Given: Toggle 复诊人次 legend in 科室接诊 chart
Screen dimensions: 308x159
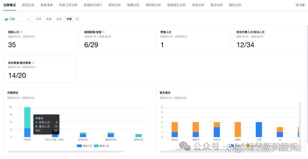Looking at the screenshot, I should click(x=102, y=146).
